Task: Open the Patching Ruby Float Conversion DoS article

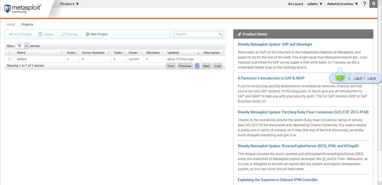Action: click(303, 112)
